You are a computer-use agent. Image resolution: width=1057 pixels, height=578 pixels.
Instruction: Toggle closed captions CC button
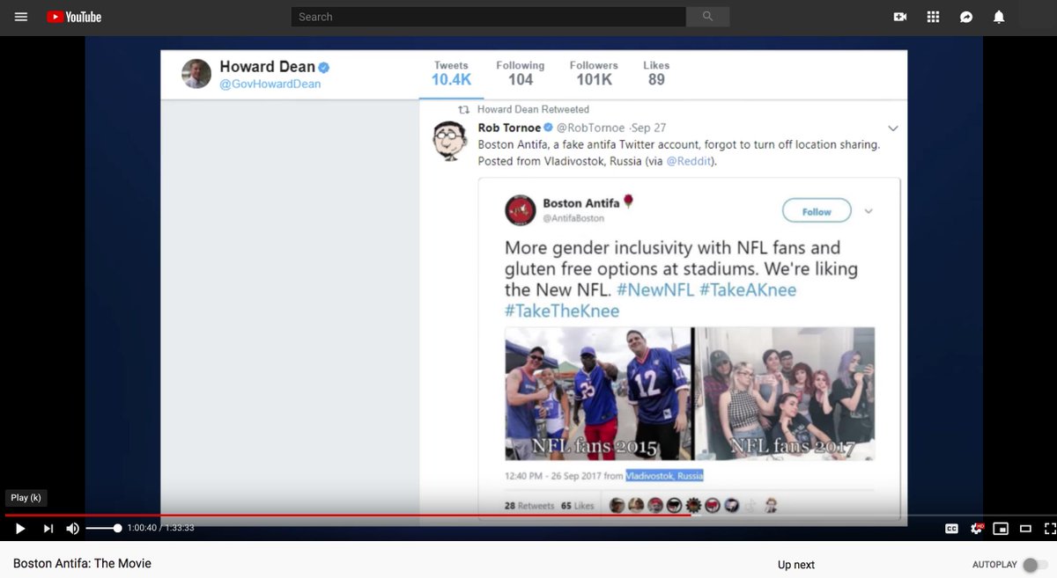(951, 528)
